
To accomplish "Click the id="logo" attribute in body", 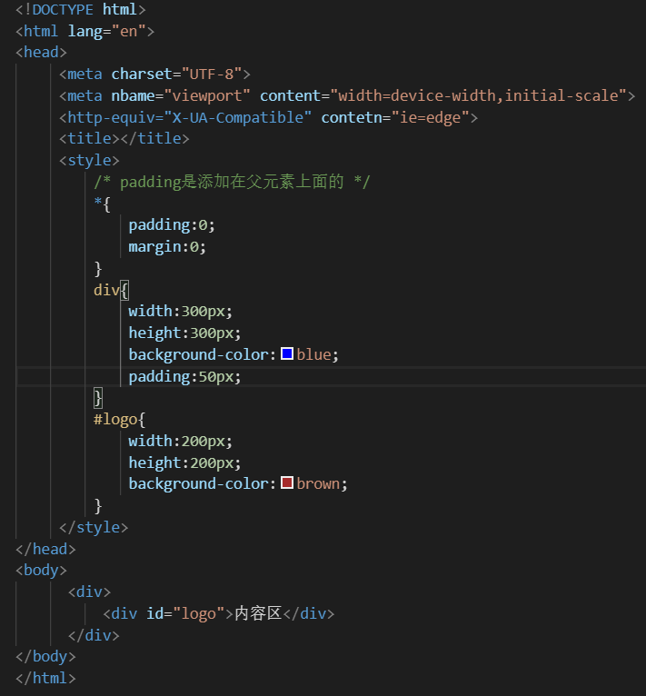I will [183, 613].
